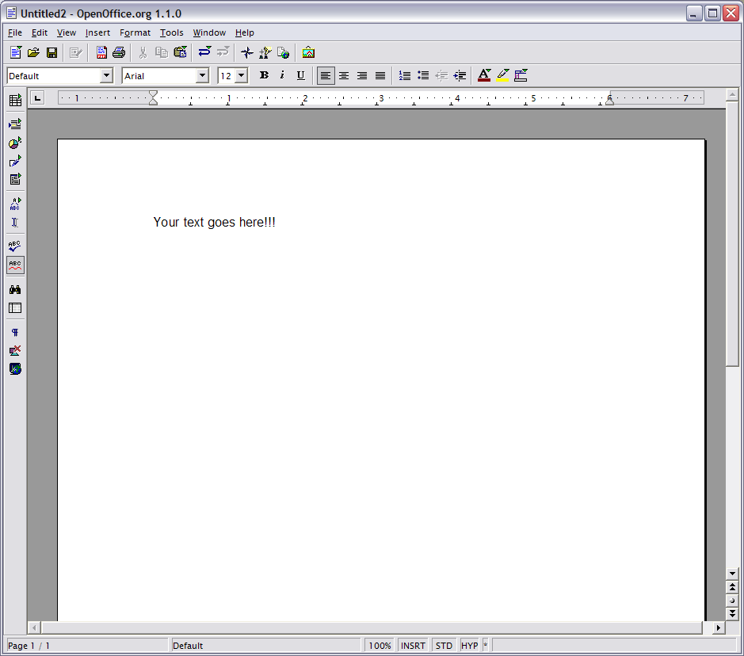The image size is (744, 656).
Task: Click the Insert fields icon in sidebar
Action: 15,124
